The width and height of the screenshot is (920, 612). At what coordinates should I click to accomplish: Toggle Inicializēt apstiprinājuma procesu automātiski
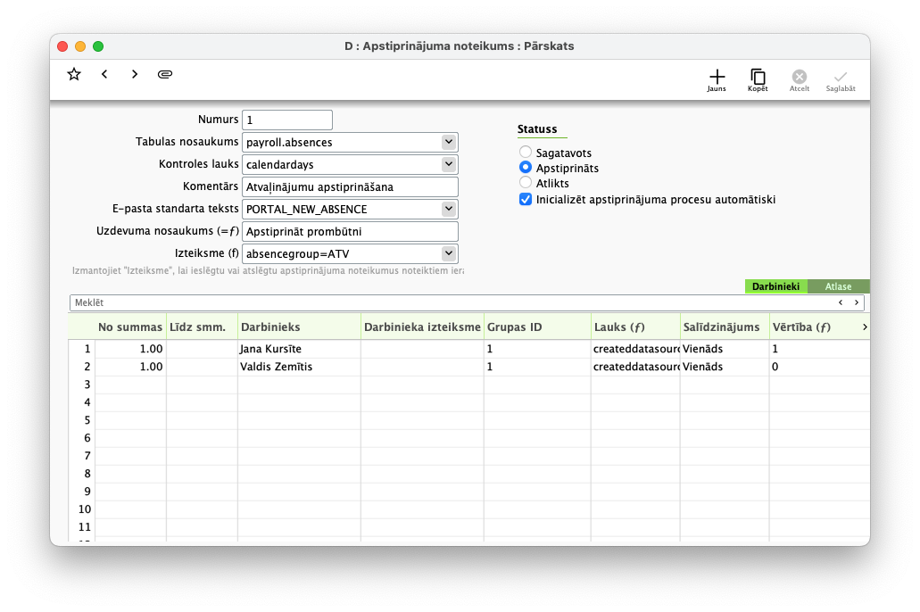525,199
